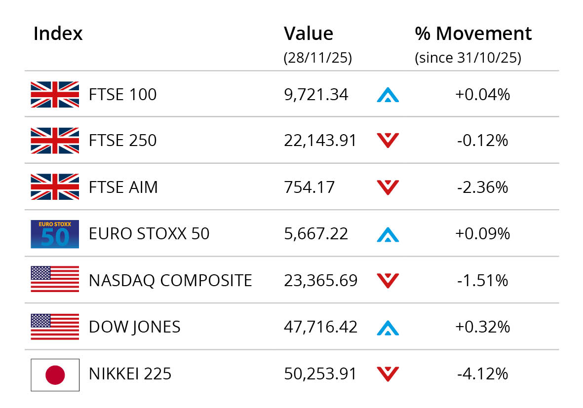Select the Value column header
Screen dimensions: 583x408
coord(309,34)
